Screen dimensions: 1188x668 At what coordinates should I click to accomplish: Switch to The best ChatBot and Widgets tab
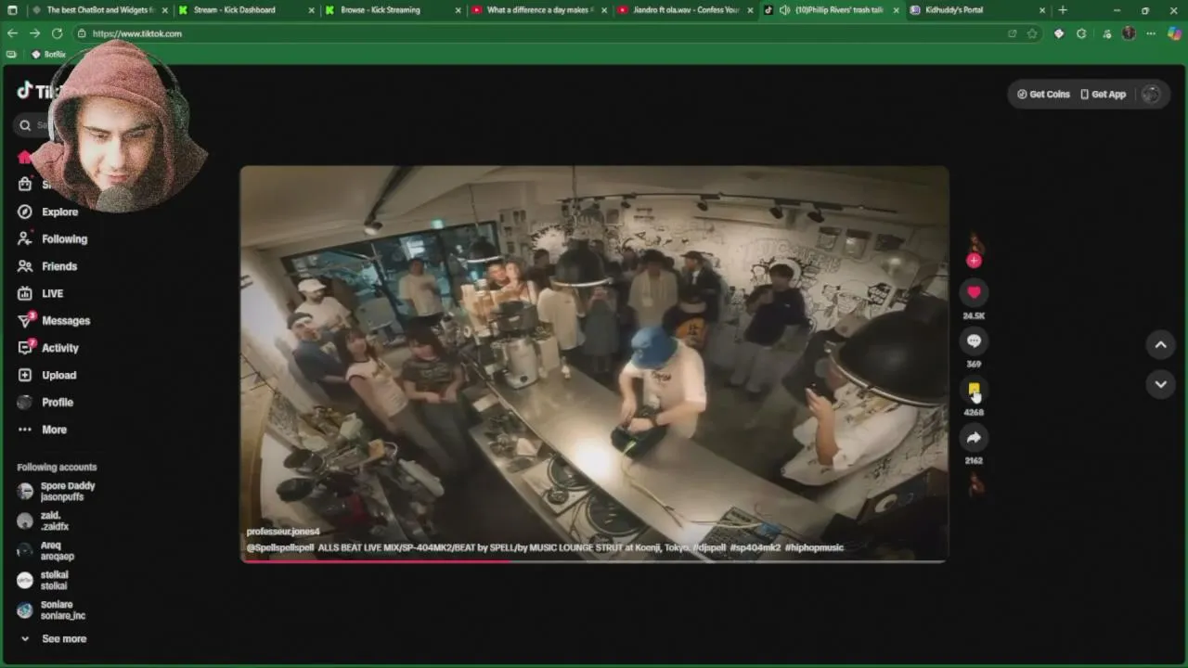(100, 10)
